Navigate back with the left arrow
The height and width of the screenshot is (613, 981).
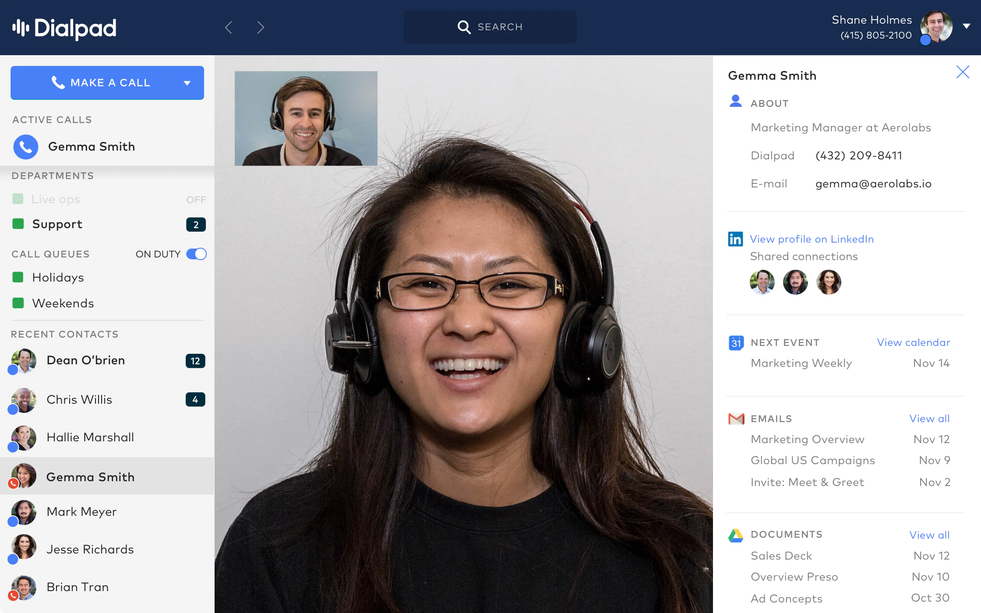point(229,27)
